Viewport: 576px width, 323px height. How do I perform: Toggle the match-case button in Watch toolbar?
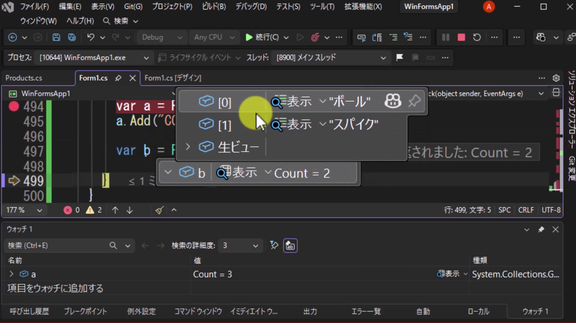point(290,246)
